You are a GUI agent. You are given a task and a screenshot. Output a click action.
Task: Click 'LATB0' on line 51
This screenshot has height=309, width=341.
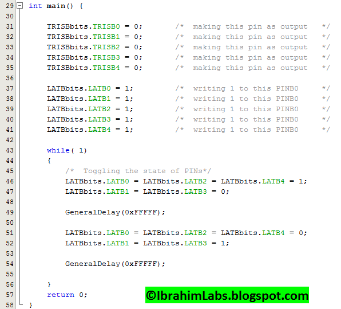(118, 233)
